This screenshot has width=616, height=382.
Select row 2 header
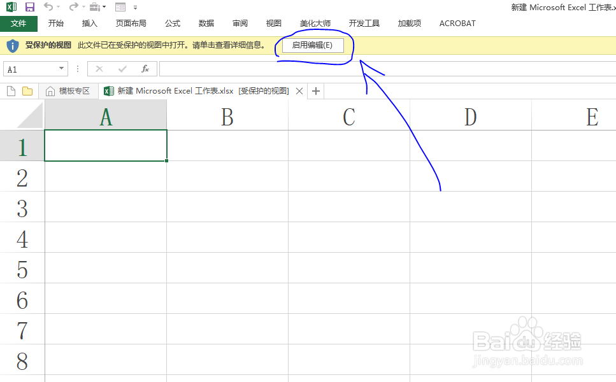(x=22, y=176)
